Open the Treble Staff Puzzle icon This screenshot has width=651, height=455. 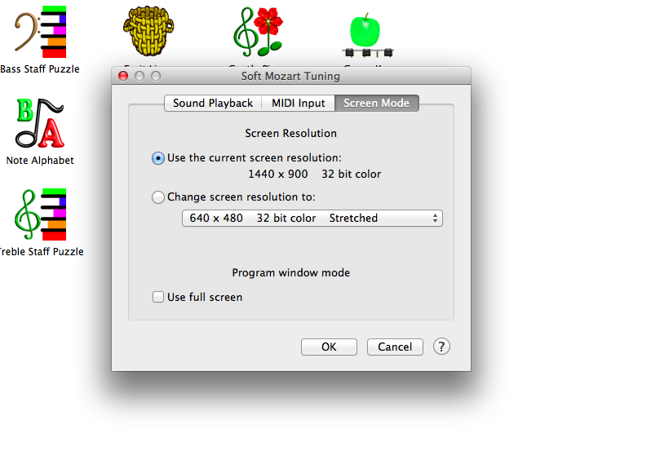coord(40,214)
